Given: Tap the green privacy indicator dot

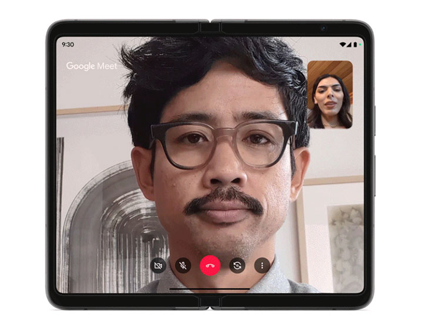Looking at the screenshot, I should click(x=360, y=44).
